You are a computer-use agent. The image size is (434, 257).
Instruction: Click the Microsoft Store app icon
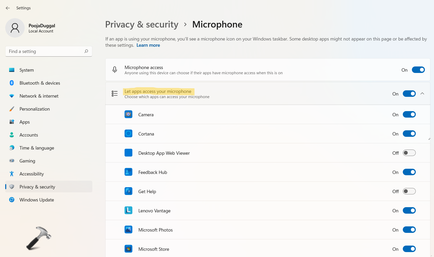[128, 249]
